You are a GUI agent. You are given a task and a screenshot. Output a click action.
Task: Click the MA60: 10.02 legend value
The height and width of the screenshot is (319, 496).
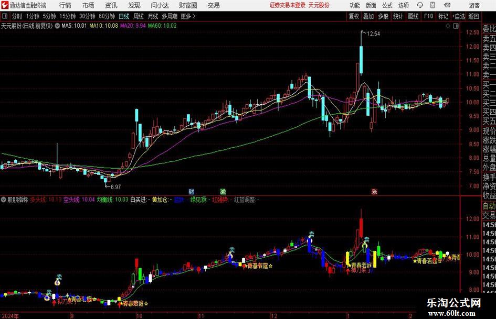click(x=162, y=26)
